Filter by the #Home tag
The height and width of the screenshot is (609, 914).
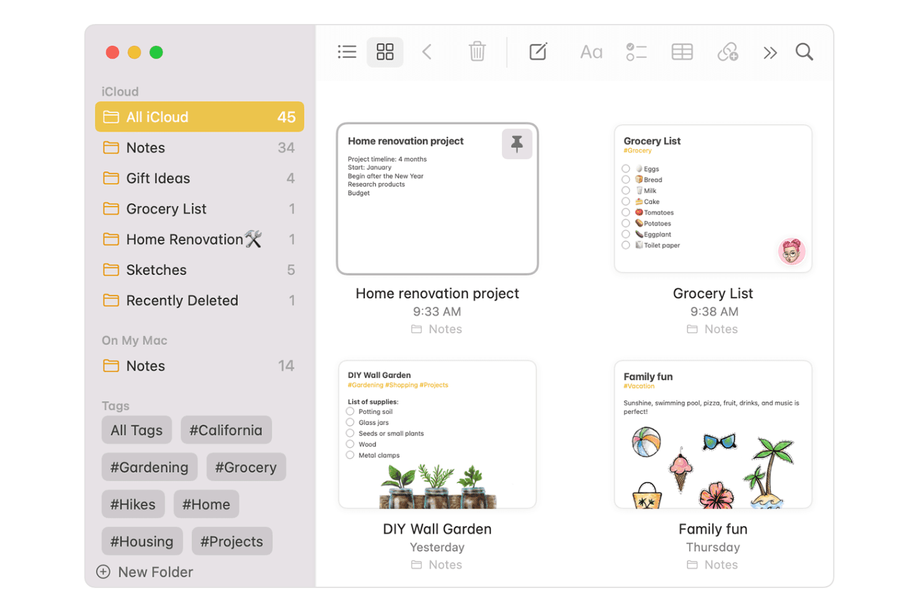point(206,504)
